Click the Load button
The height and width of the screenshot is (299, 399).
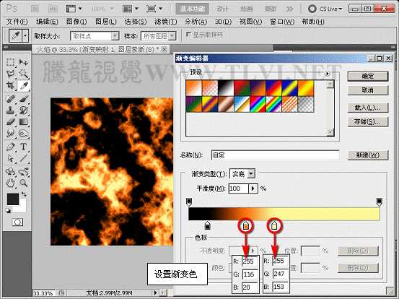coord(368,108)
